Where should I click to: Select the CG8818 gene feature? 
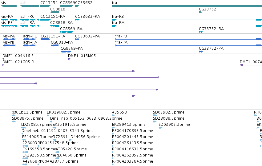pyautogui.click(x=54, y=12)
